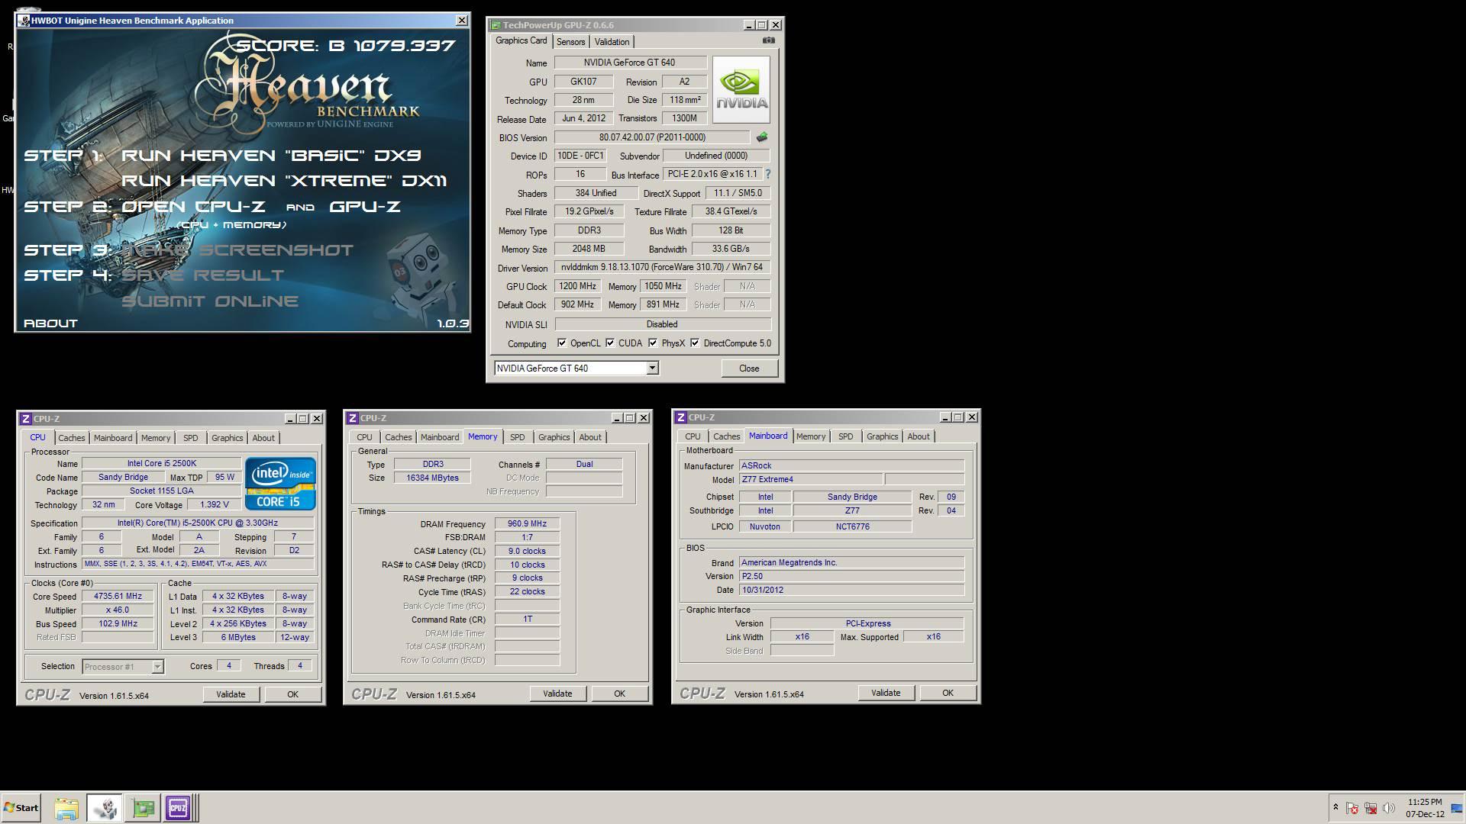Open Memory tab in the first CPU-Z window
This screenshot has height=824, width=1466.
coord(155,438)
